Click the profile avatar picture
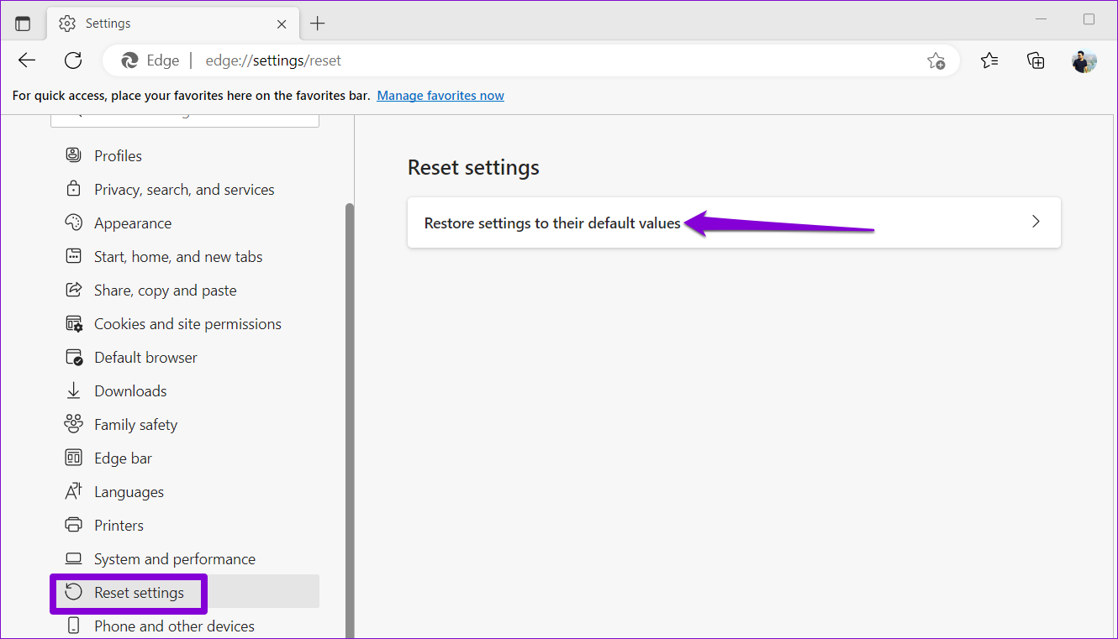This screenshot has height=639, width=1118. 1084,60
